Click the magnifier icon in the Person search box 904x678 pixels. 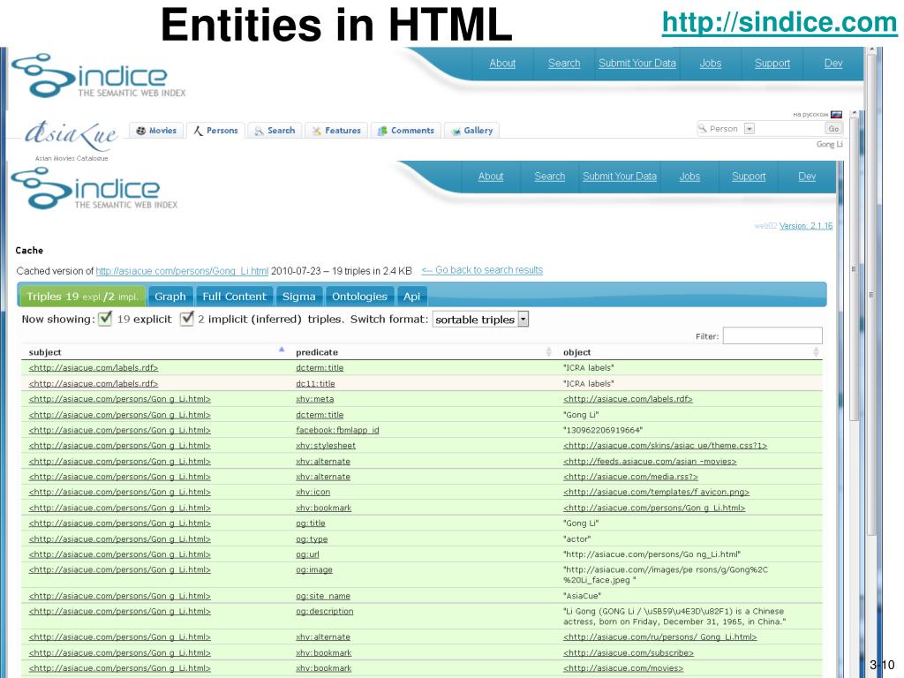(702, 129)
